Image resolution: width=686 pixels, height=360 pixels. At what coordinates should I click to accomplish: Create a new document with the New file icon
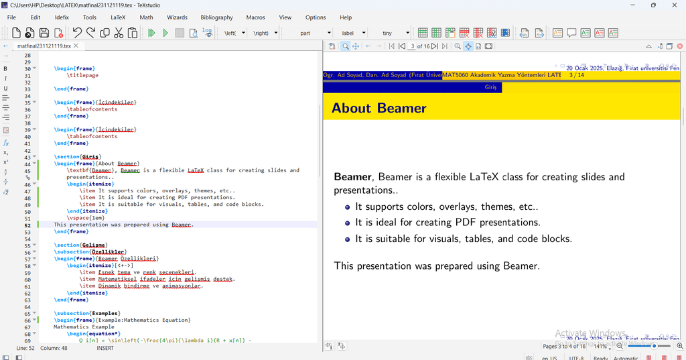16,33
